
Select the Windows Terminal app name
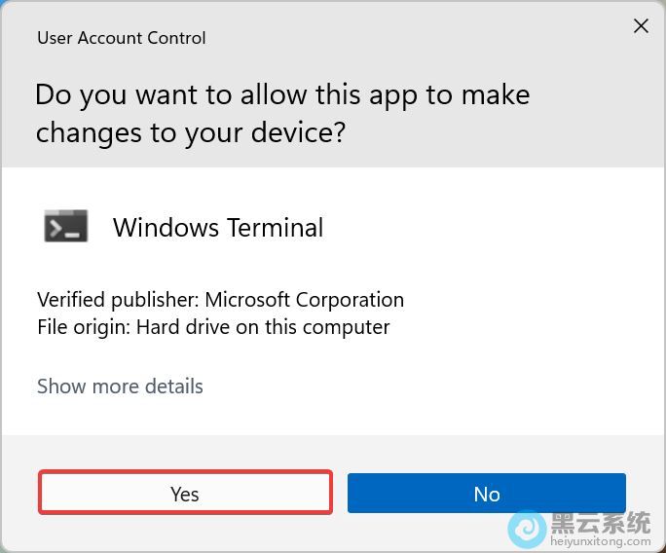tap(218, 228)
